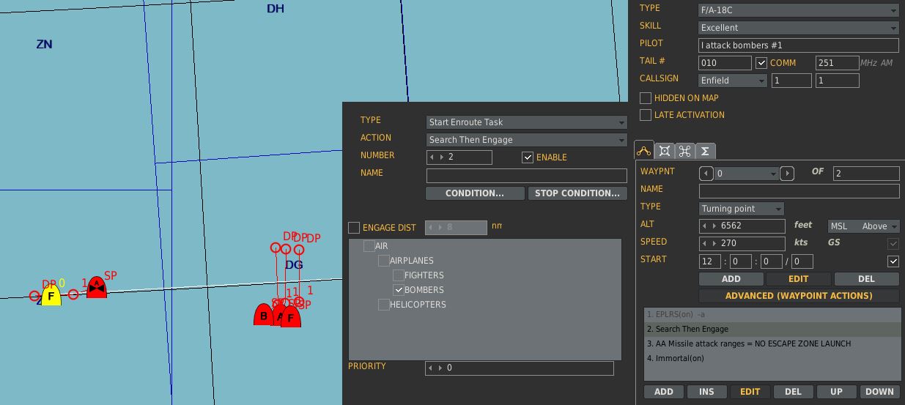Click the COMM frequency field 251
This screenshot has width=905, height=405.
(837, 63)
